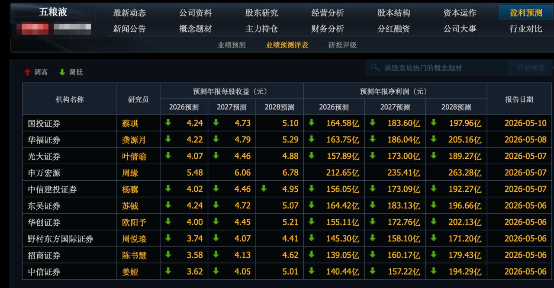554x288 pixels.
Task: Open the 最新动态 tab
Action: pyautogui.click(x=129, y=13)
